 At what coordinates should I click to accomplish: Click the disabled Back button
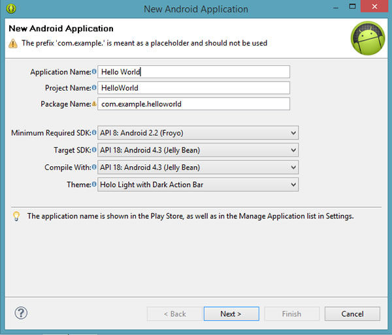pos(174,313)
